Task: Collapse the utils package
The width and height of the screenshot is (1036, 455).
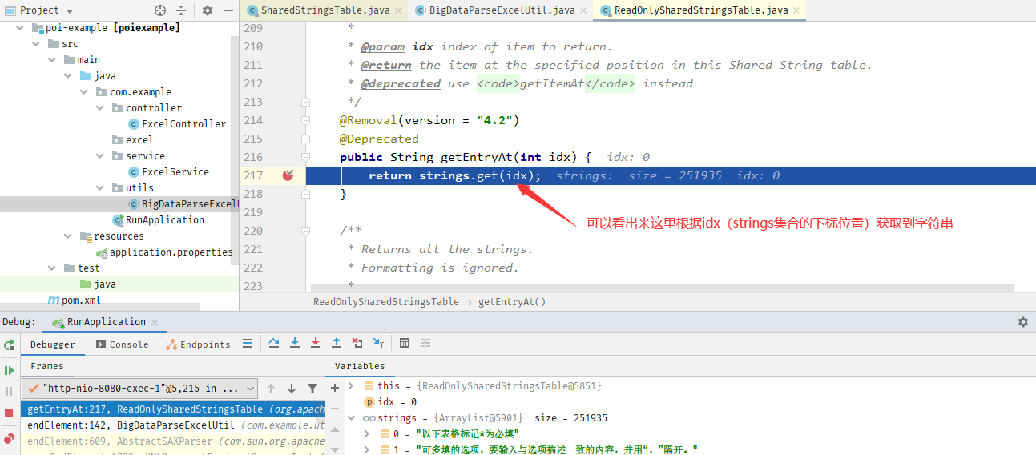Action: click(x=102, y=187)
